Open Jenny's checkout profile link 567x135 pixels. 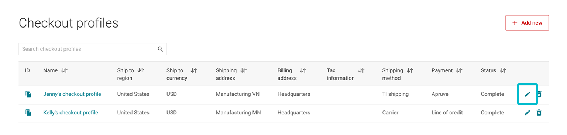point(72,94)
